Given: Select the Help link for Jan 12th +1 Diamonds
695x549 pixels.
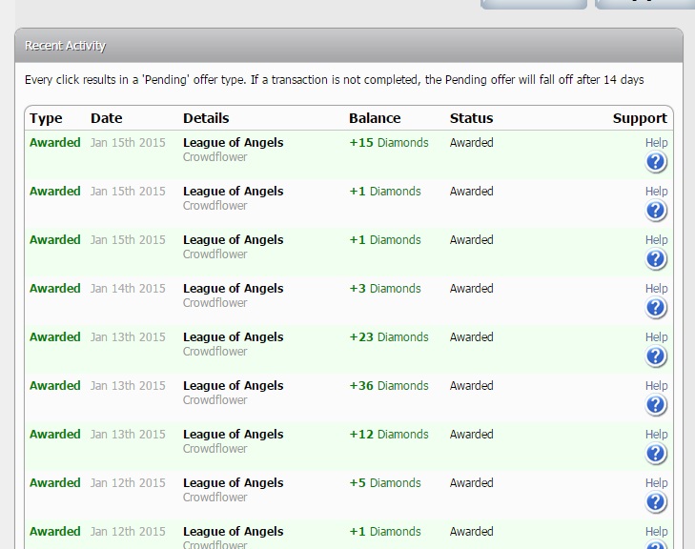Looking at the screenshot, I should [656, 532].
